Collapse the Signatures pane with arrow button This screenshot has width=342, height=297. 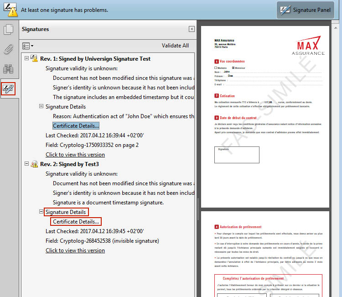click(x=192, y=29)
